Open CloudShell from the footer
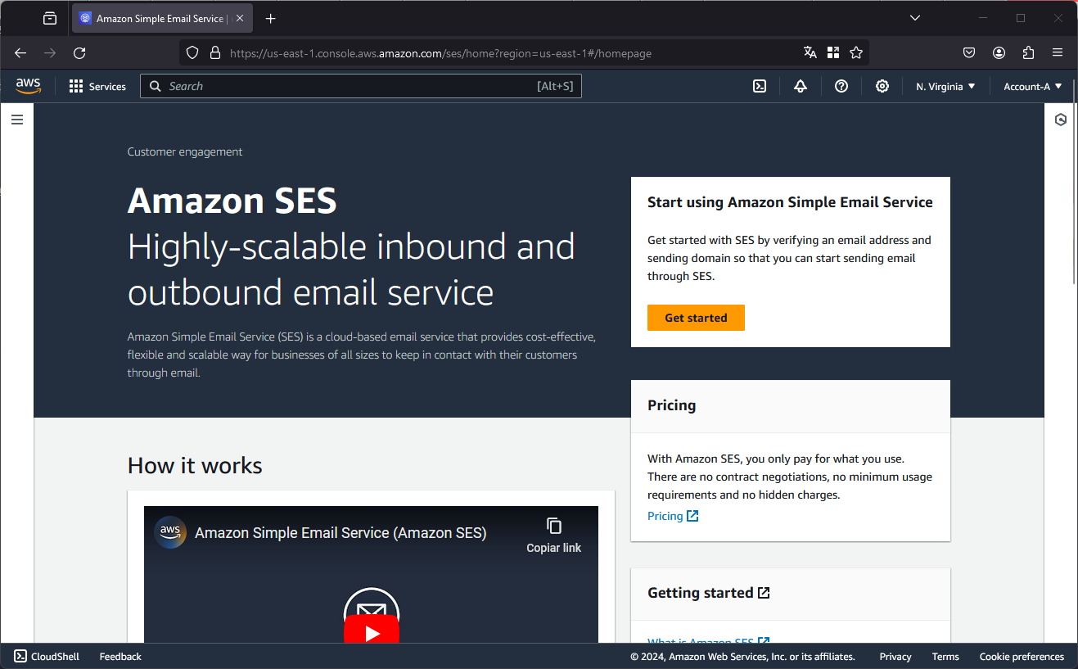Screen dimensions: 1078x669 click(47, 657)
